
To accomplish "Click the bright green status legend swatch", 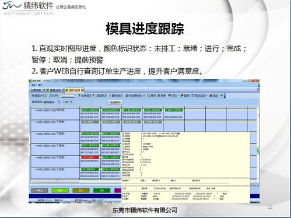I will pos(60,191).
